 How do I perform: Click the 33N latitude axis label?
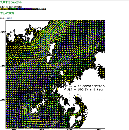pyautogui.click(x=2, y=100)
